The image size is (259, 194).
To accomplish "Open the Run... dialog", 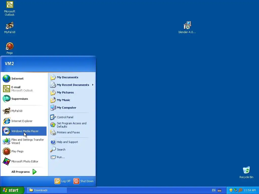I will [72, 157].
